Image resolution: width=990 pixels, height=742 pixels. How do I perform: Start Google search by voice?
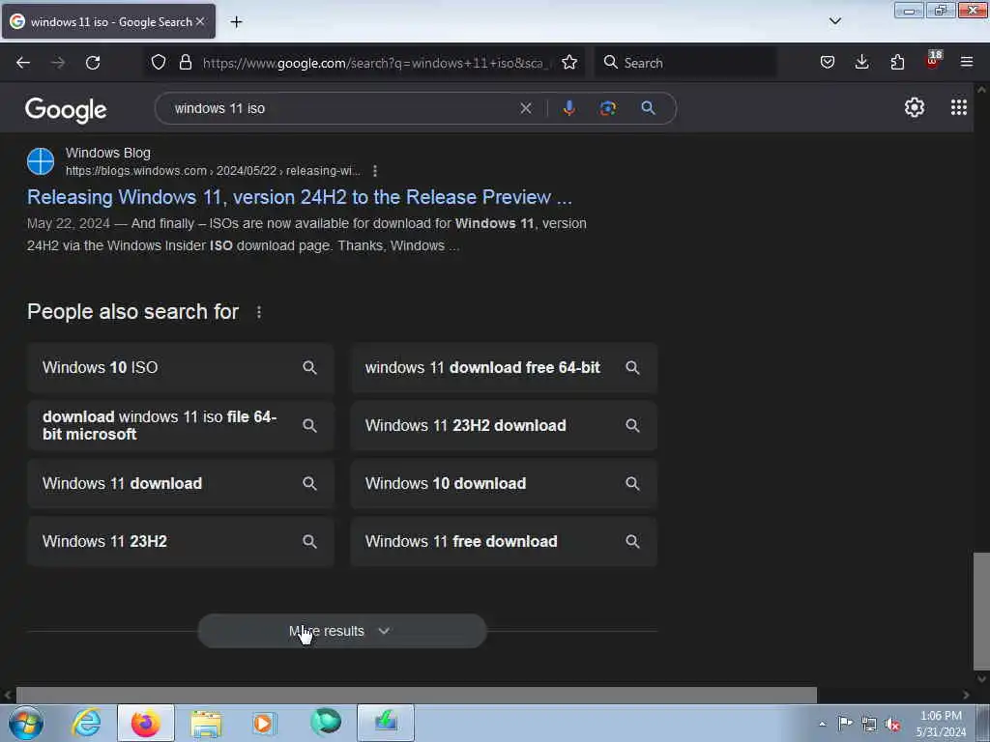coord(568,108)
